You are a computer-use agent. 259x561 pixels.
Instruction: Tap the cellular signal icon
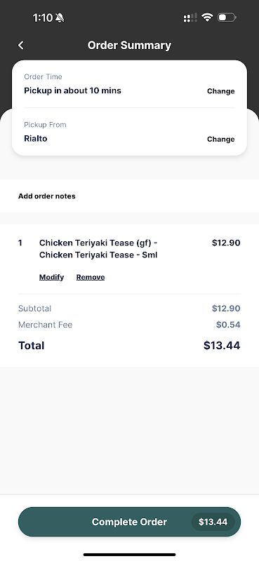pyautogui.click(x=190, y=18)
